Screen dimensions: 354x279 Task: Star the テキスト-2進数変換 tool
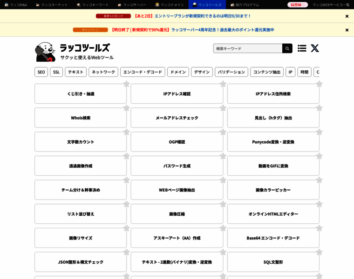point(223,252)
